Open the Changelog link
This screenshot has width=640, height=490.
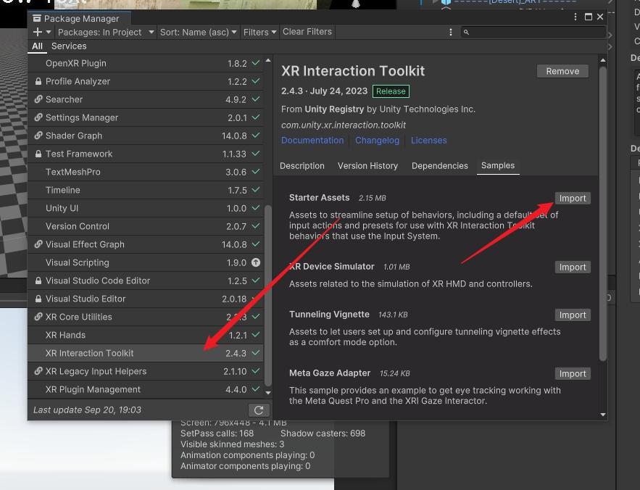pos(377,141)
